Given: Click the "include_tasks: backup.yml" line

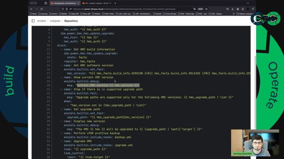Looking at the screenshot, I should [x=98, y=137].
